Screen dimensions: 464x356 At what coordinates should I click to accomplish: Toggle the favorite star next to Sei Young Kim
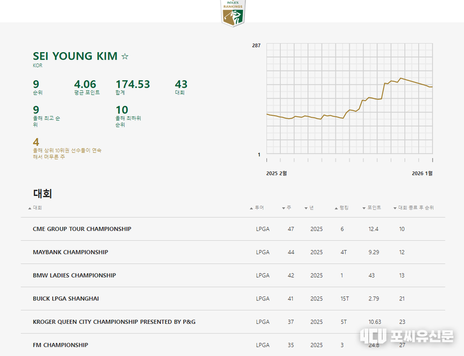(x=125, y=57)
